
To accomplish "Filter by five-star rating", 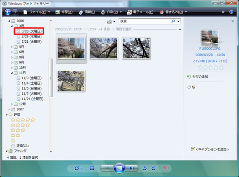I will pos(23,120).
